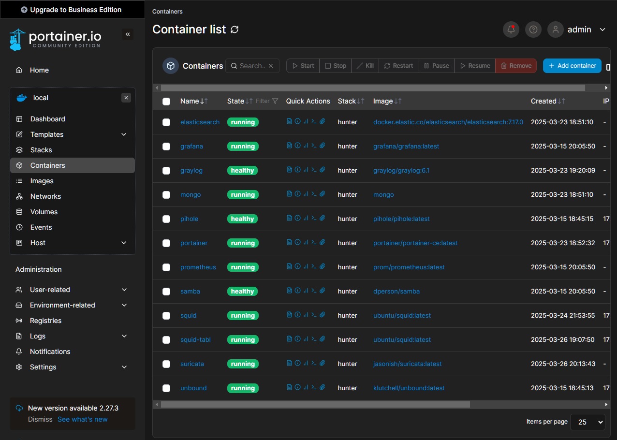Check the pihole row checkbox
Viewport: 617px width, 440px height.
pyautogui.click(x=166, y=219)
